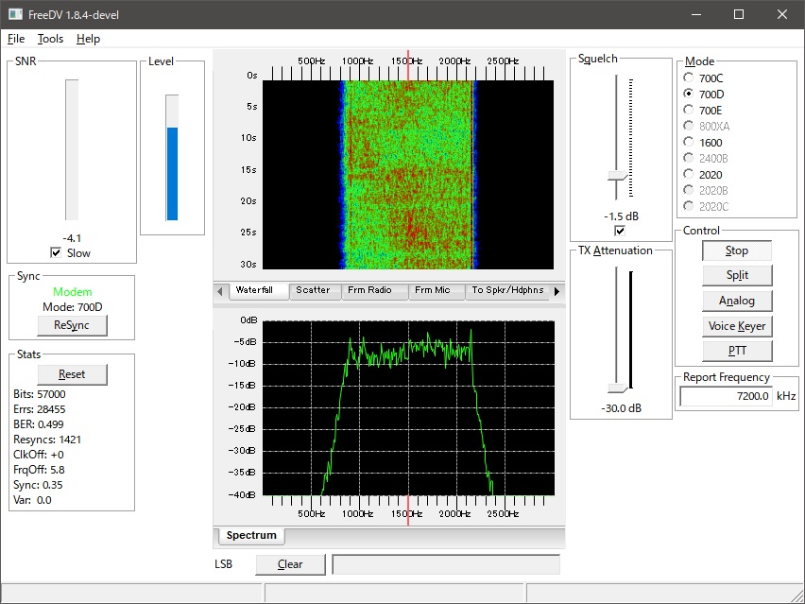Screen dimensions: 805x604
Task: Toggle the Slow SNR checkbox
Action: (56, 253)
